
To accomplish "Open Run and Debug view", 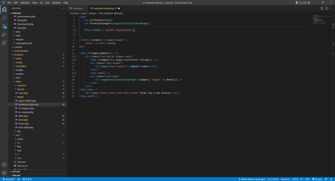I will point(4,35).
